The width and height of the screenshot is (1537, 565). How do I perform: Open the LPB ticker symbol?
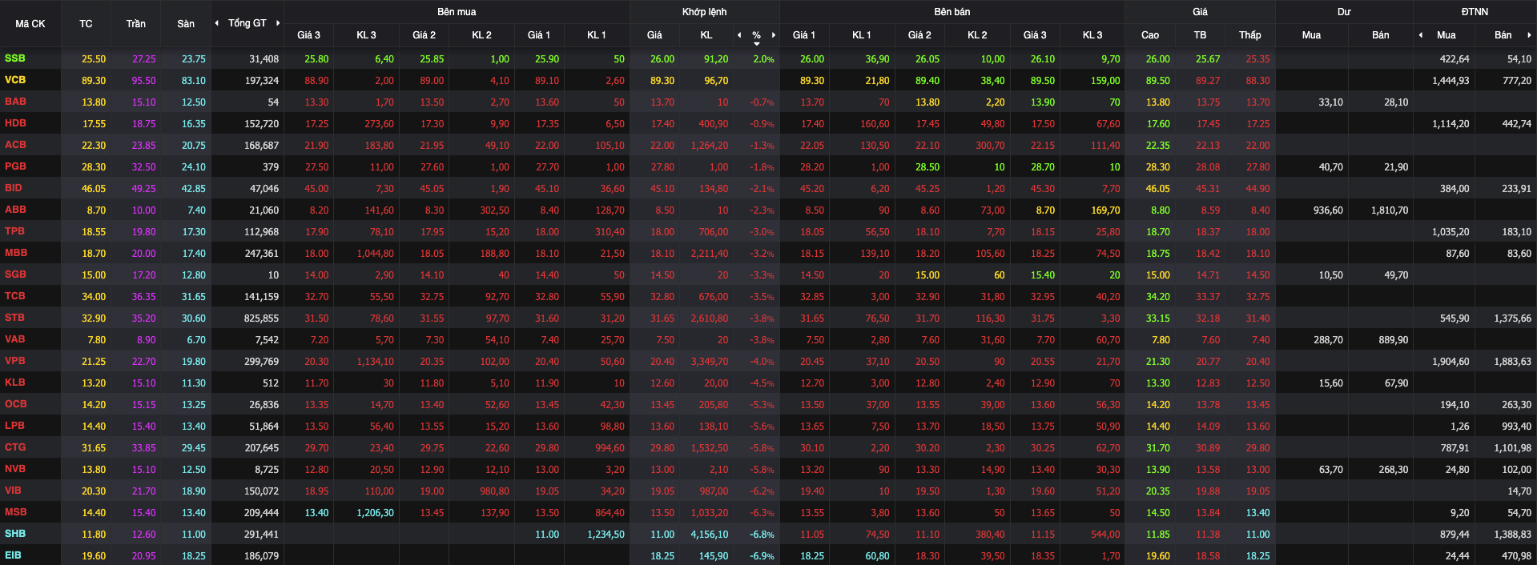[14, 426]
